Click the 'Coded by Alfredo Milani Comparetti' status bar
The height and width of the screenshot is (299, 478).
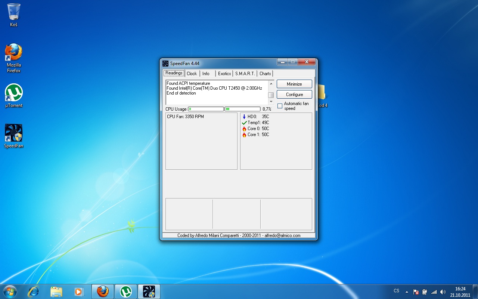click(239, 235)
